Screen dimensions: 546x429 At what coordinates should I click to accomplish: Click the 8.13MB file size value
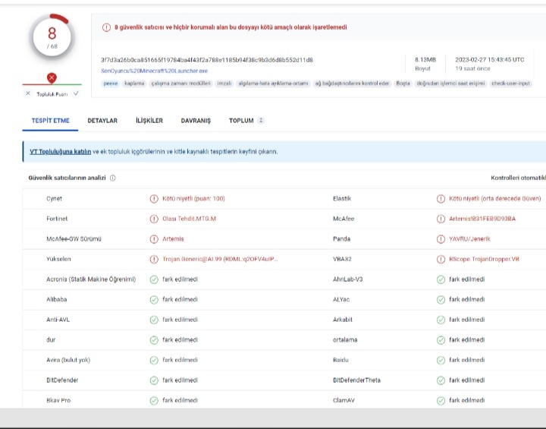pos(425,60)
